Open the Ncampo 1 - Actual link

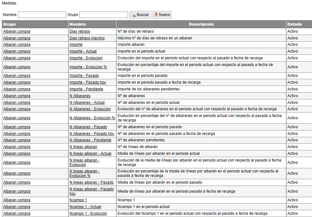(85, 207)
